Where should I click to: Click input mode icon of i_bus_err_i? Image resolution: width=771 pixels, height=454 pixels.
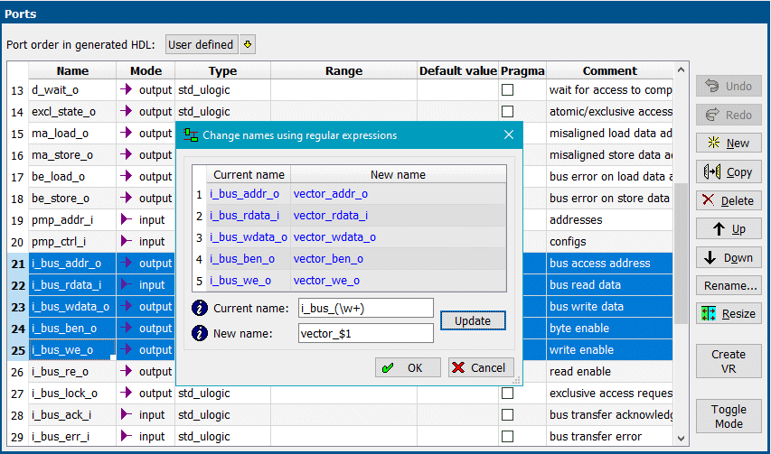(127, 436)
